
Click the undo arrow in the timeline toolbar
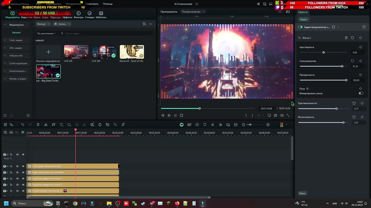(23, 125)
